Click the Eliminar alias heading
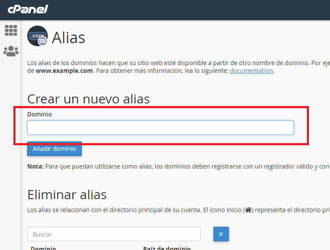Image resolution: width=330 pixels, height=250 pixels. pyautogui.click(x=67, y=194)
